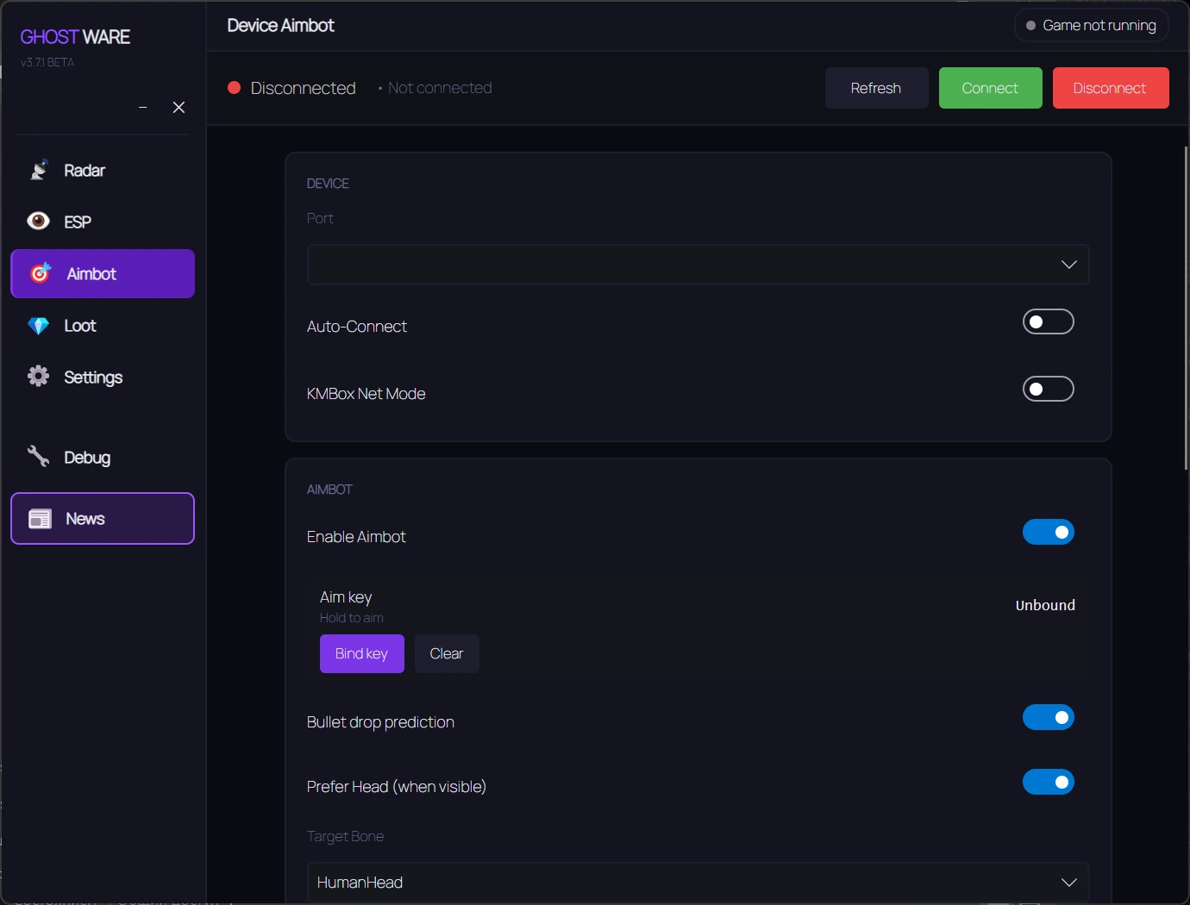
Task: Click the Debug wrench icon
Action: (x=39, y=456)
